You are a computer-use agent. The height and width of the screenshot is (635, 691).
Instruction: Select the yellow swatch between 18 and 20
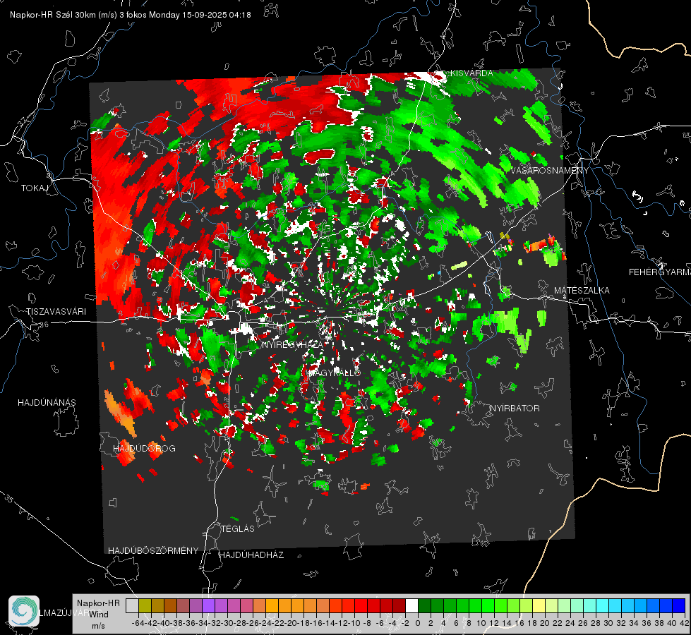539,605
